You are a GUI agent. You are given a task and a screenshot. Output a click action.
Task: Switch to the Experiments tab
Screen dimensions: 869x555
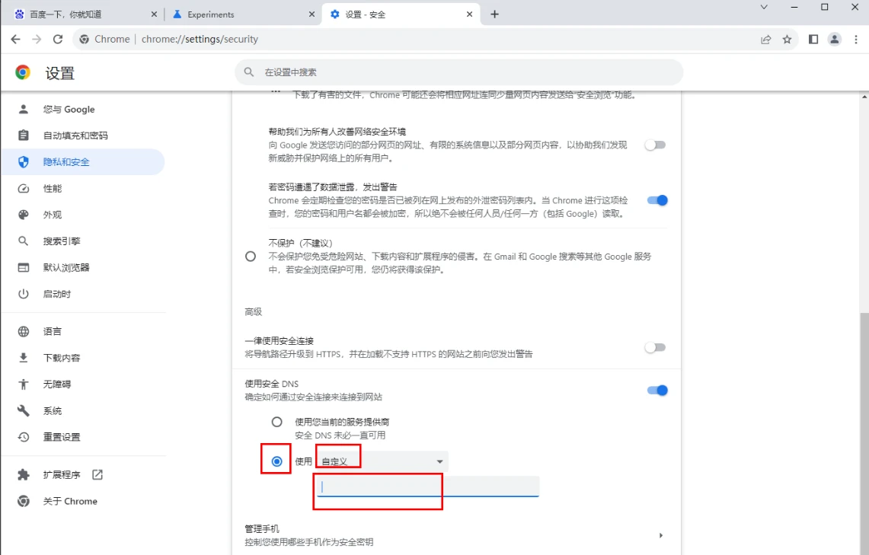[242, 14]
